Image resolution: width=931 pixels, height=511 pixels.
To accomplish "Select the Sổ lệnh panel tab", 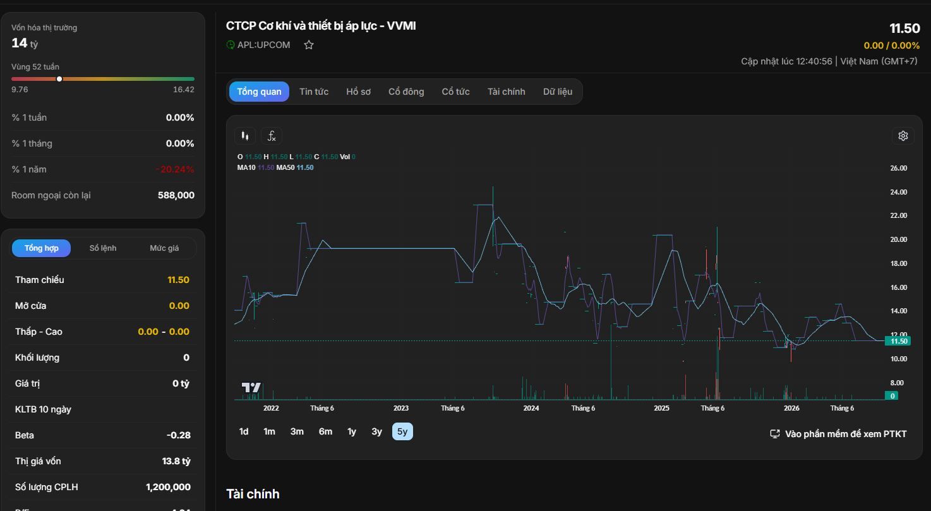I will point(103,248).
